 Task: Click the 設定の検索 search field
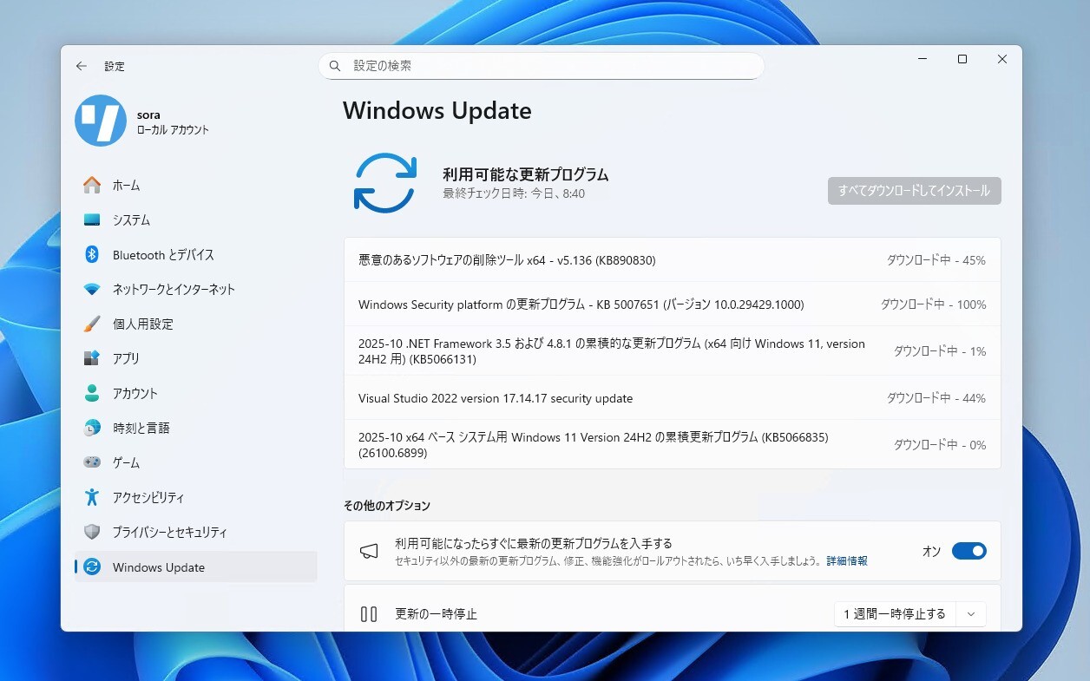[x=541, y=66]
